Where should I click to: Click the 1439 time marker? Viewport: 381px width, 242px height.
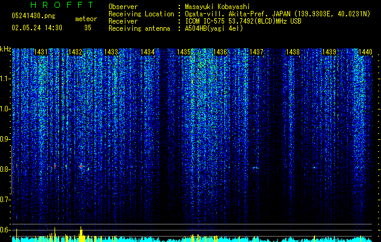[329, 52]
